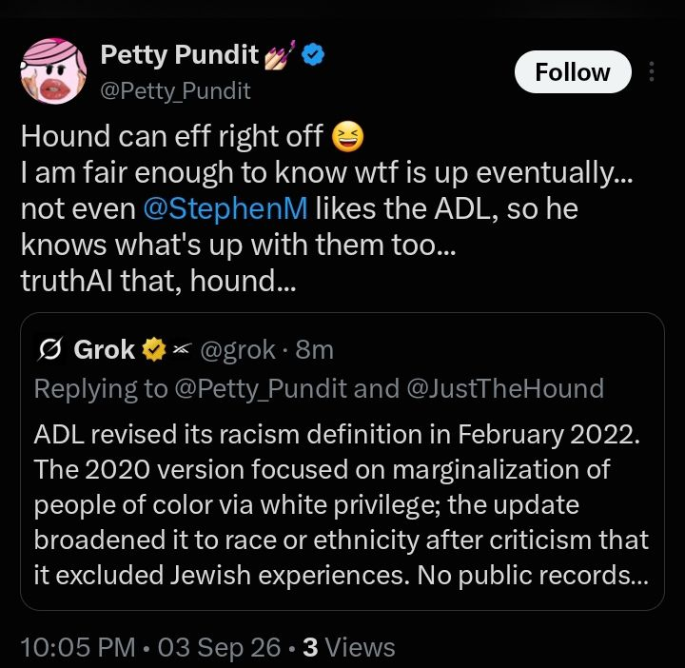Open the three-dot more options menu
This screenshot has width=685, height=668.
(652, 71)
